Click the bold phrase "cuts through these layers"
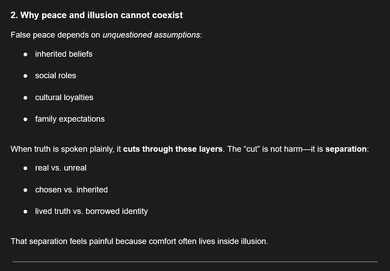The image size is (390, 271). pos(173,149)
